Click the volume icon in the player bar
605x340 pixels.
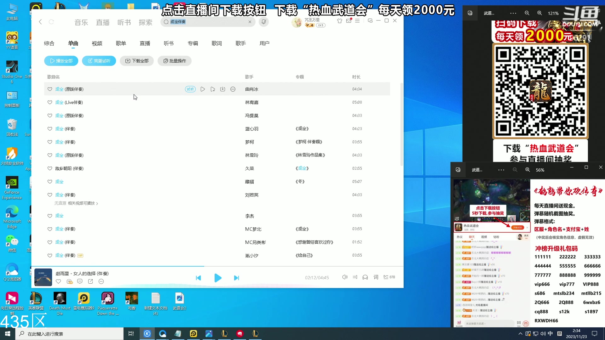click(344, 277)
